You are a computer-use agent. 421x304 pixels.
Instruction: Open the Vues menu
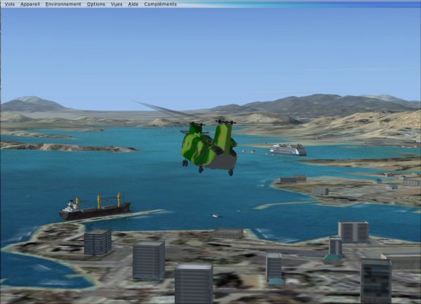[x=116, y=4]
